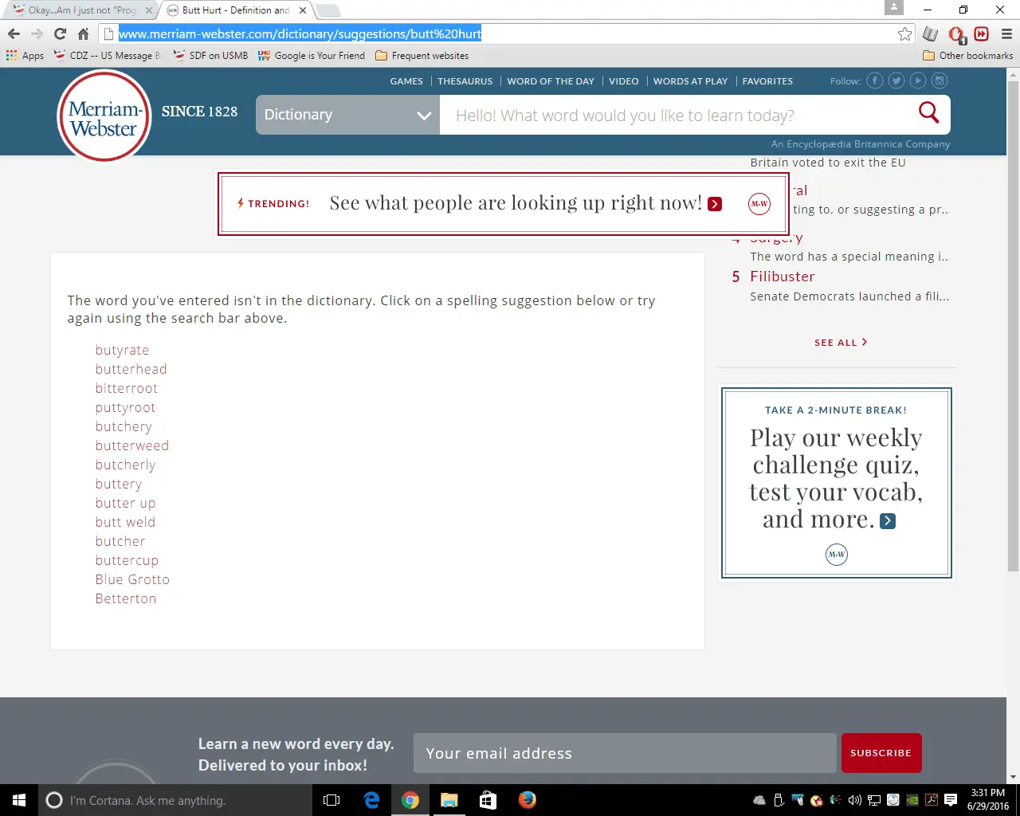Choose the 'butterhead' spelling suggestion

pyautogui.click(x=131, y=369)
